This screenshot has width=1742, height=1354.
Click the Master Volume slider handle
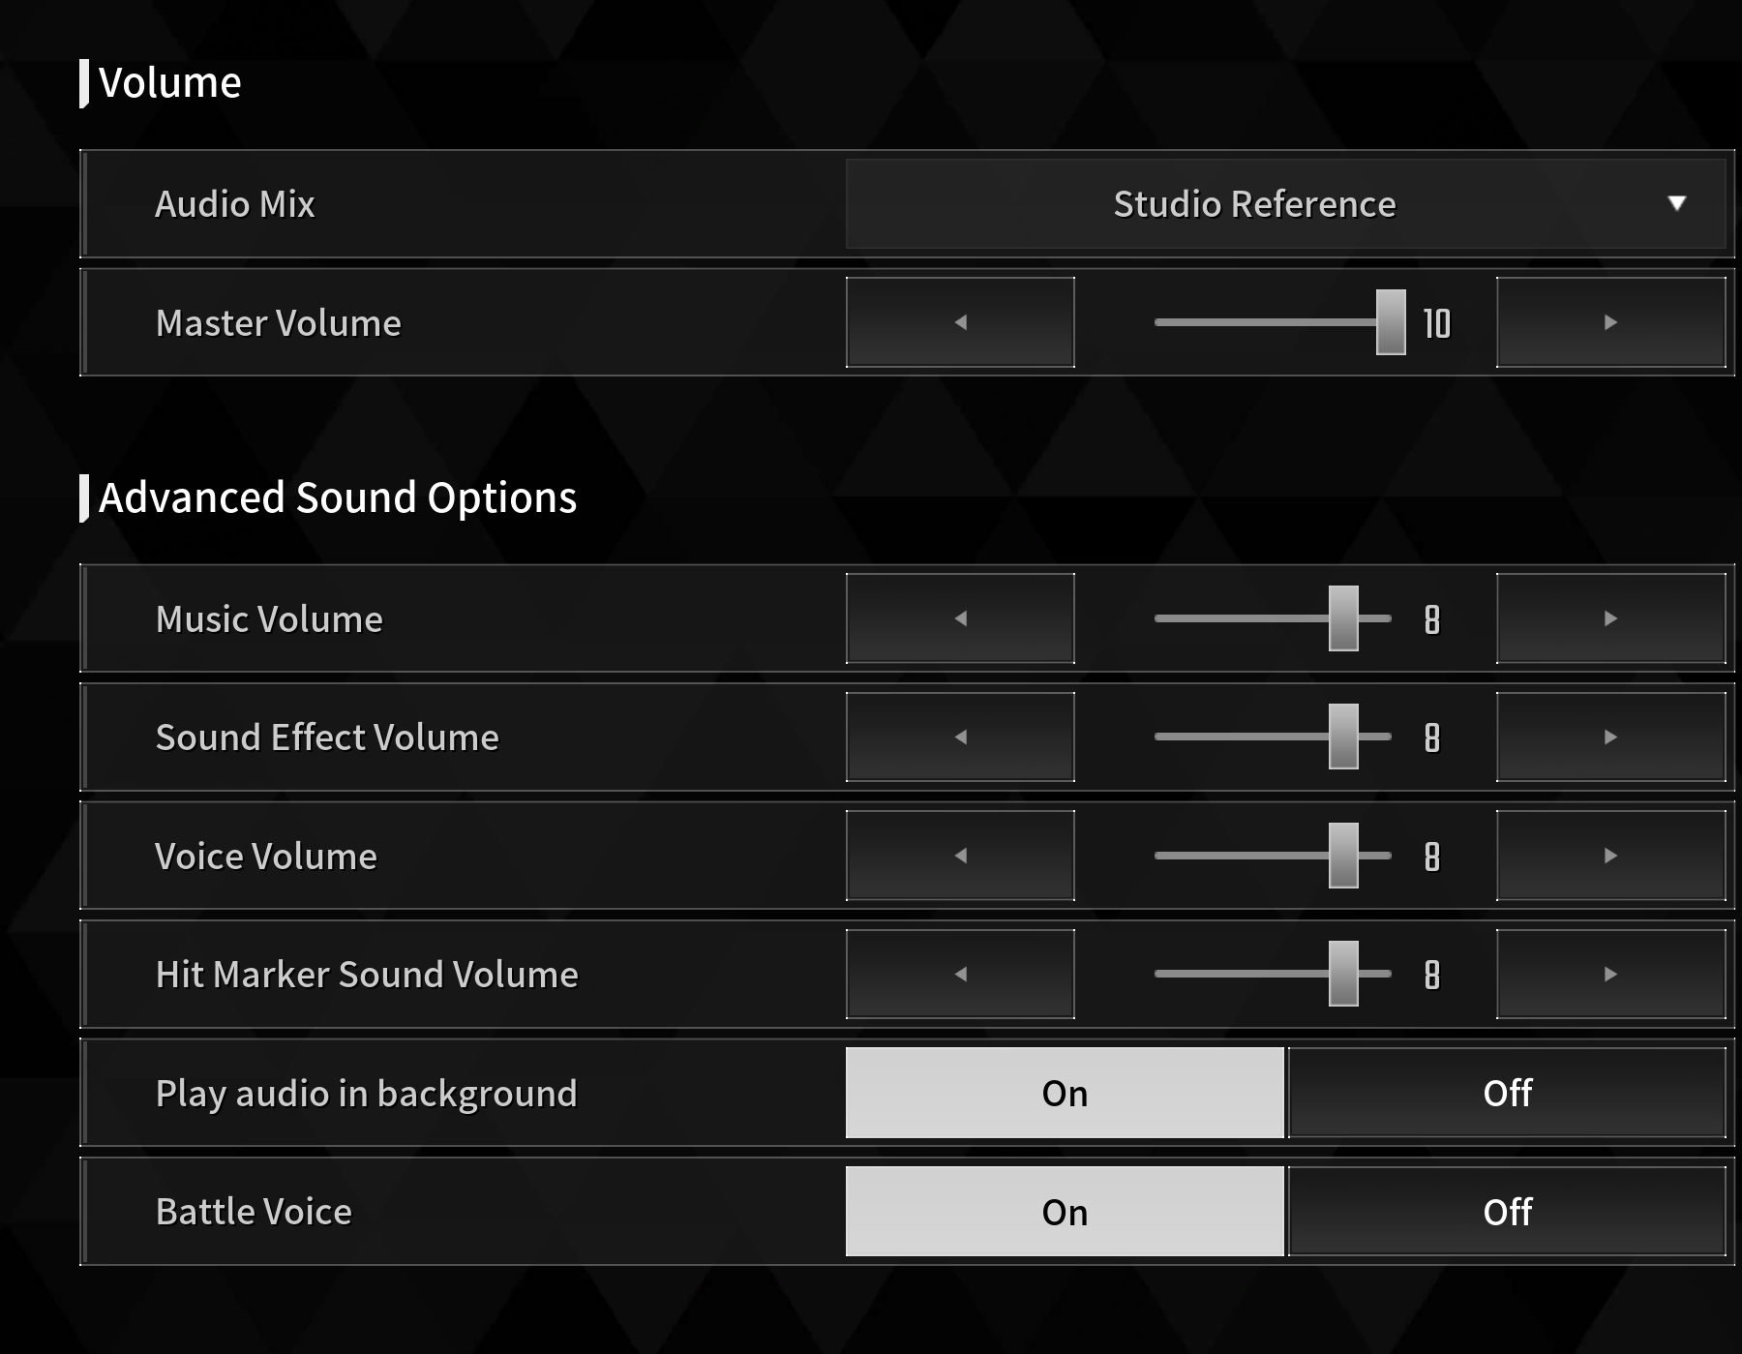tap(1391, 322)
